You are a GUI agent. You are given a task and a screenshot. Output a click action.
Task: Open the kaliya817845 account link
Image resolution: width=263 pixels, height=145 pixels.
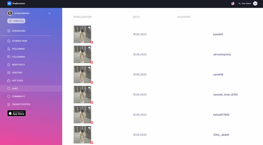[221, 115]
